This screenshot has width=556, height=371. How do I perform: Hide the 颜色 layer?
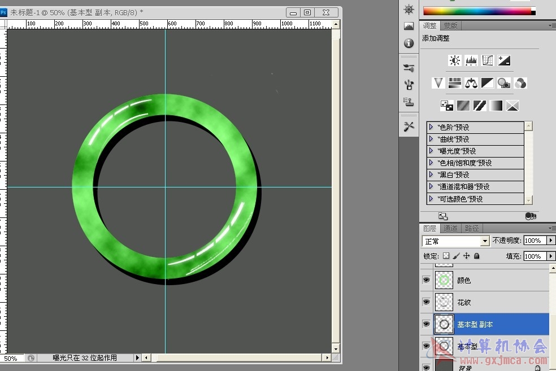coord(426,280)
